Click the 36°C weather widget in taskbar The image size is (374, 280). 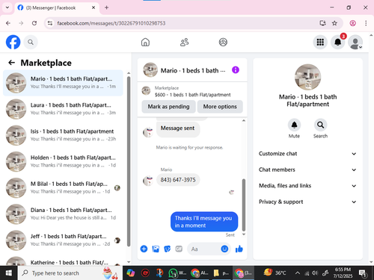(275, 273)
